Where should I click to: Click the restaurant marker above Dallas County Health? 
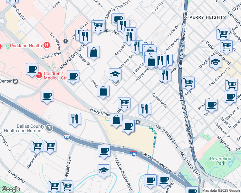pos(75,119)
